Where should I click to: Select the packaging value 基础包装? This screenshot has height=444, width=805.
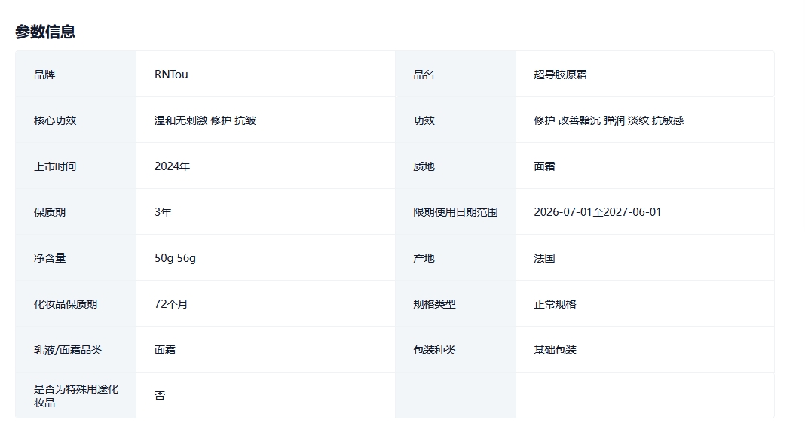tap(555, 350)
